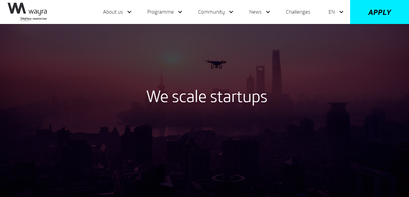The image size is (409, 197).
Task: Open the Community menu label
Action: pyautogui.click(x=211, y=12)
